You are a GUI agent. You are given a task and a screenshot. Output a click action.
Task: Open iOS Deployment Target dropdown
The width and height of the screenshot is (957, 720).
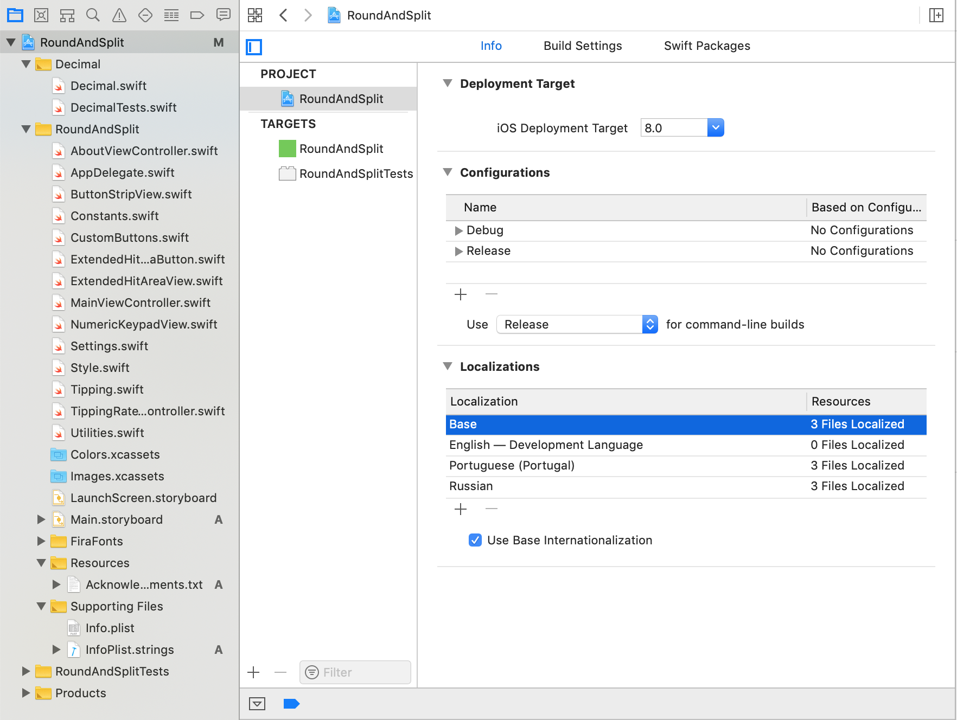(x=716, y=128)
